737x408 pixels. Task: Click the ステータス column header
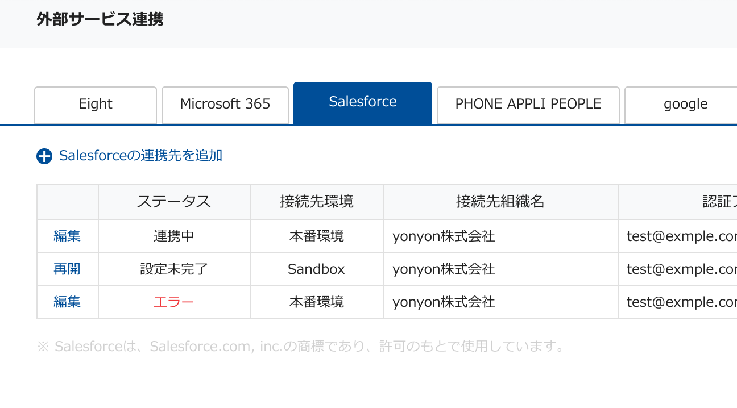pyautogui.click(x=175, y=202)
